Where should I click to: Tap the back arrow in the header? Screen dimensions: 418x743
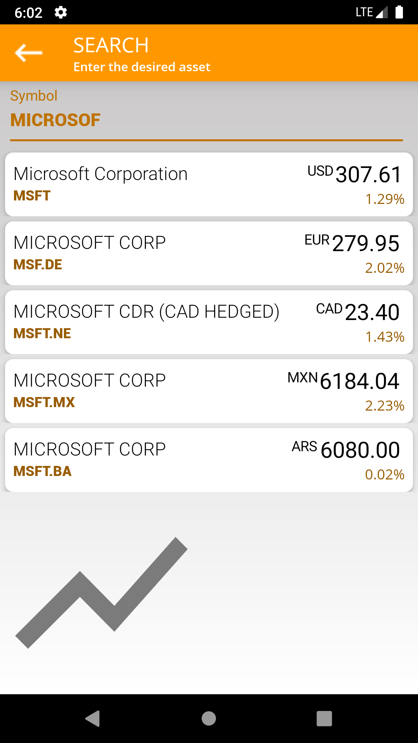coord(29,53)
